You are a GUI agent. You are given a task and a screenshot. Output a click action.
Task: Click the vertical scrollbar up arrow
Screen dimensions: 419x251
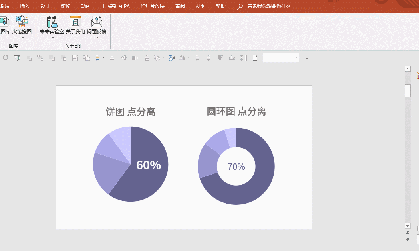point(407,69)
